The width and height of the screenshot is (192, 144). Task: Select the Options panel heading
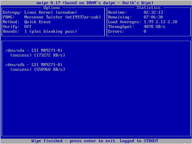tap(52, 8)
